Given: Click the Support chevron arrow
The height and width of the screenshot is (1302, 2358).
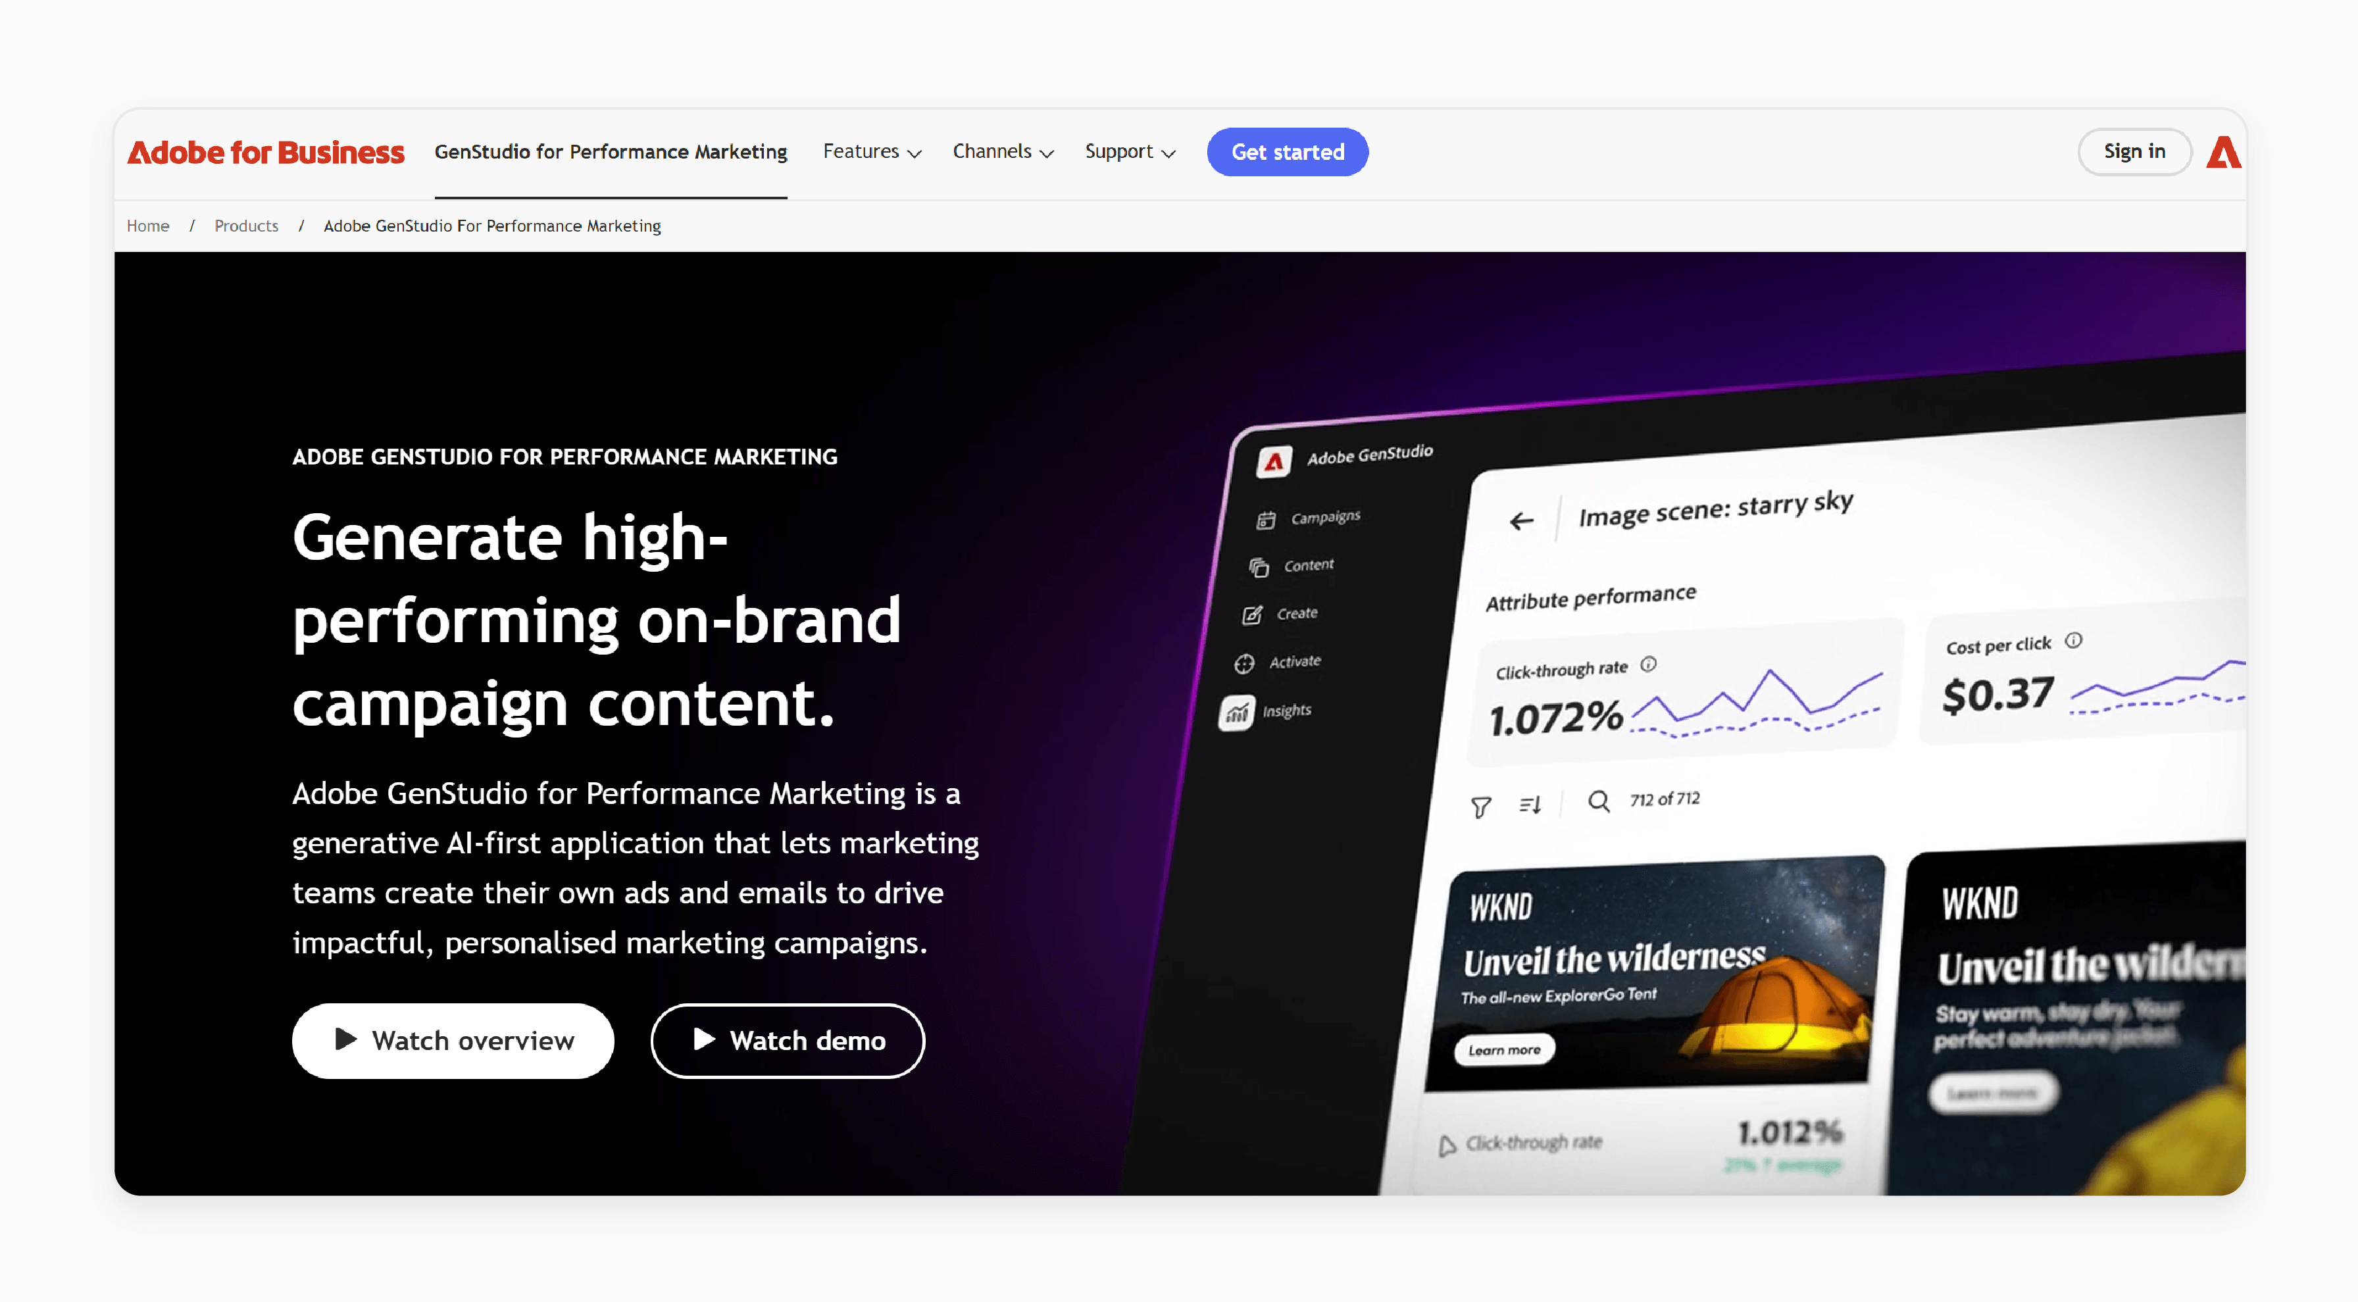Looking at the screenshot, I should [x=1168, y=154].
